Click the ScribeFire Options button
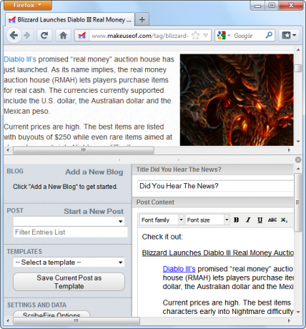The height and width of the screenshot is (329, 306). 51,314
